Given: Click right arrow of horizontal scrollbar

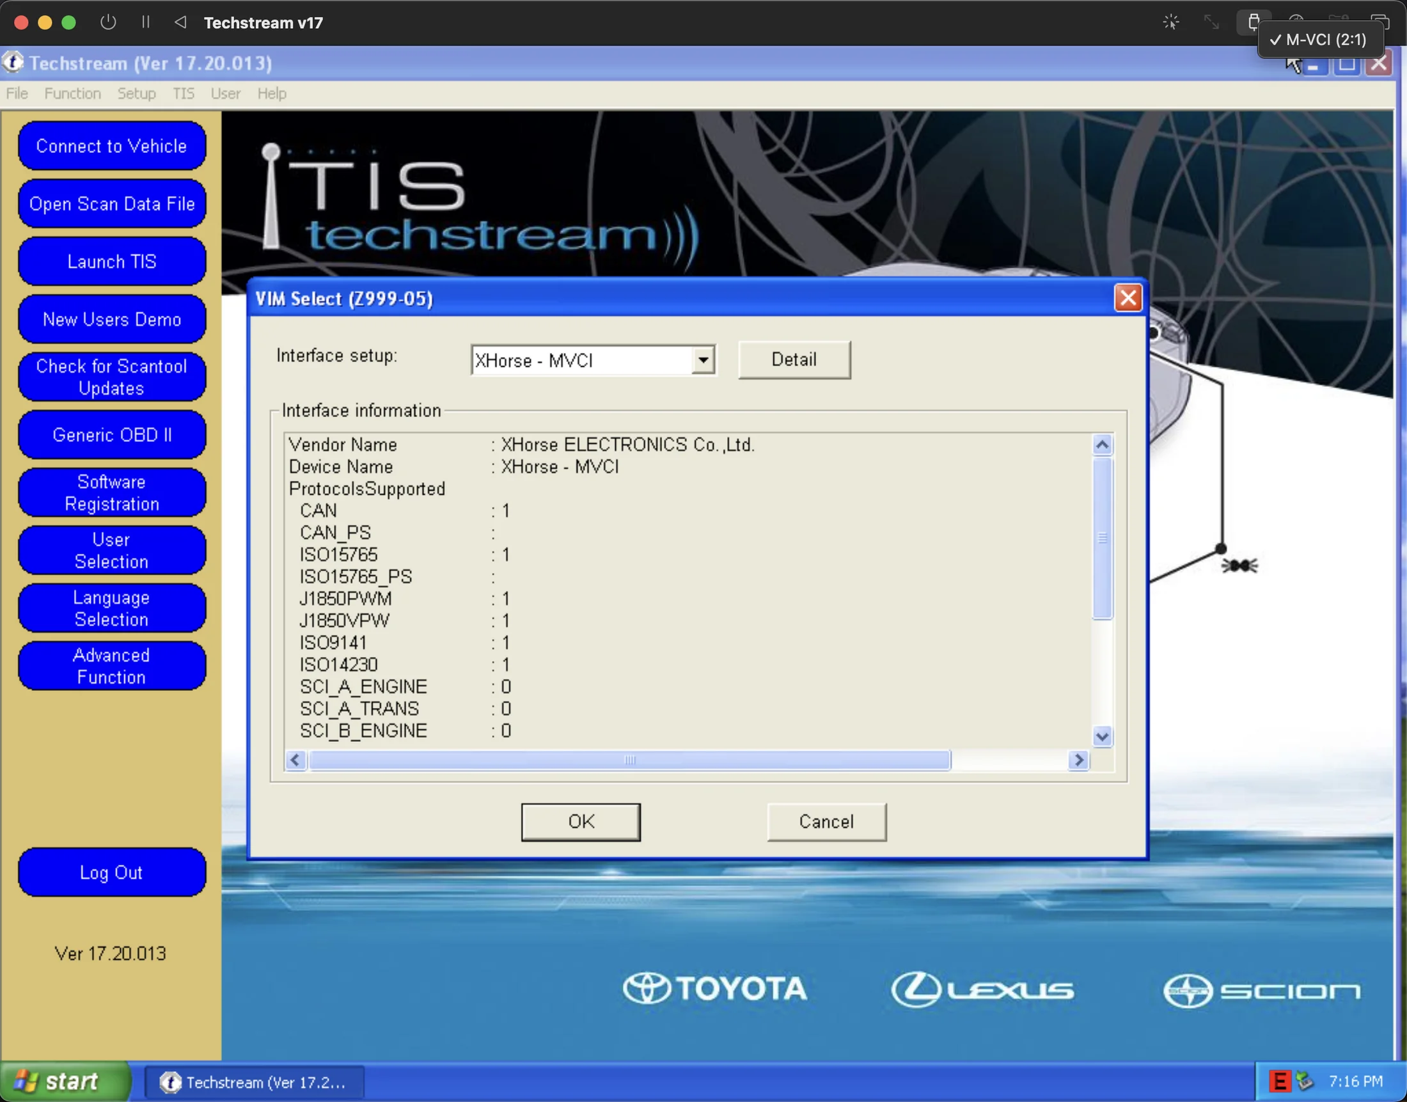Looking at the screenshot, I should click(1078, 760).
